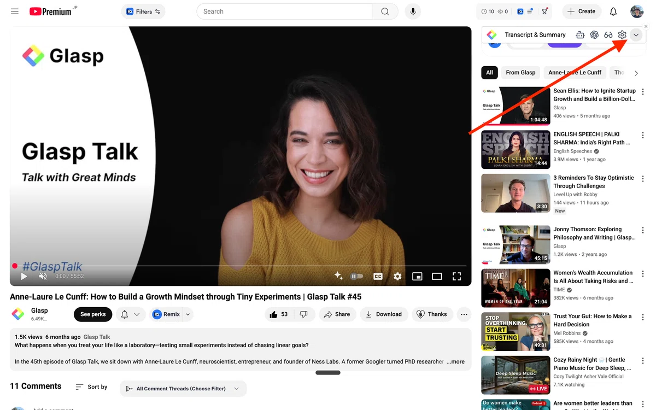Click the eye counter showing 0

pos(503,11)
